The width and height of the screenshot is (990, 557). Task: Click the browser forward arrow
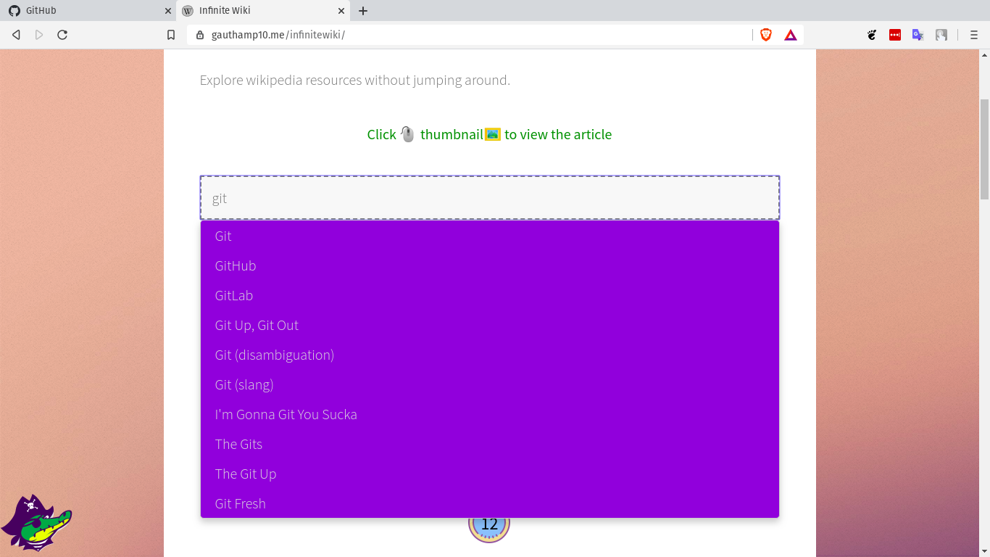click(39, 35)
